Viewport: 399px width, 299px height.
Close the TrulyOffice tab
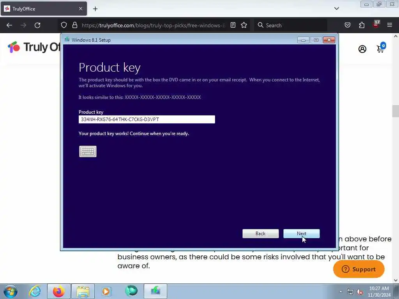pyautogui.click(x=80, y=9)
